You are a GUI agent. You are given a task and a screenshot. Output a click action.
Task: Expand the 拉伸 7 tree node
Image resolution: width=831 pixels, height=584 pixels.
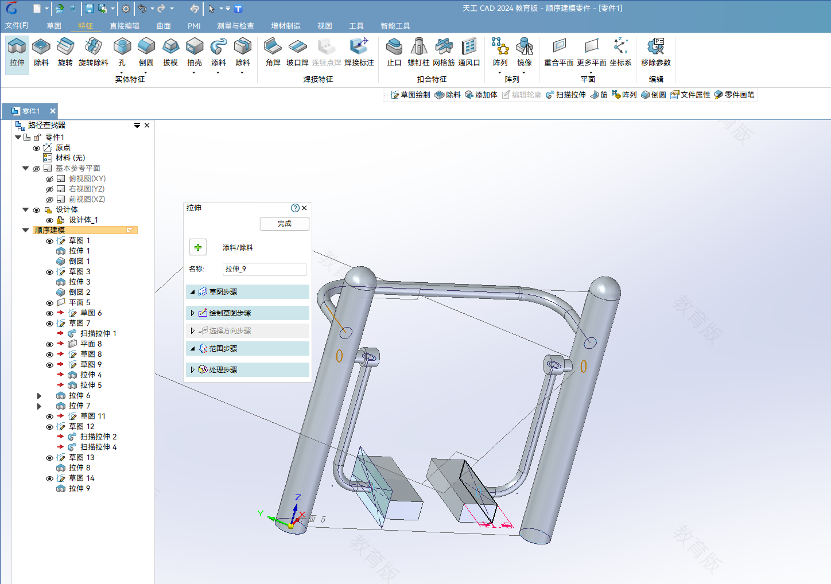pos(39,406)
